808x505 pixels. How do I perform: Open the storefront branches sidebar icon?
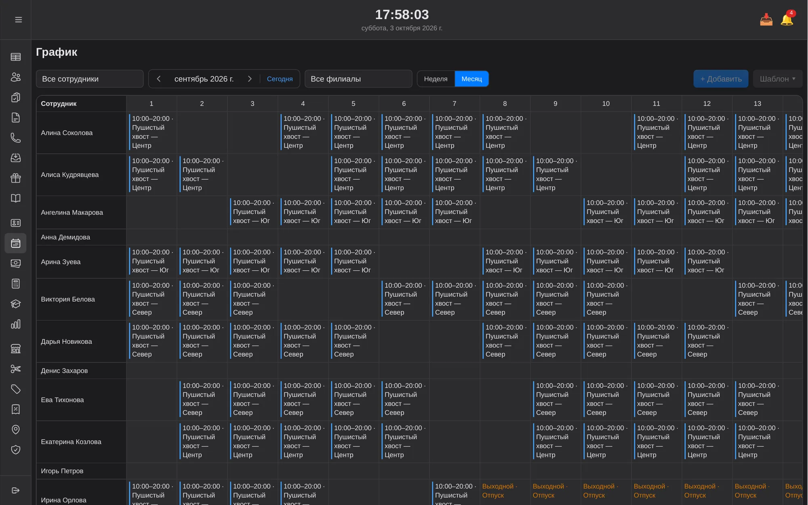click(x=16, y=349)
